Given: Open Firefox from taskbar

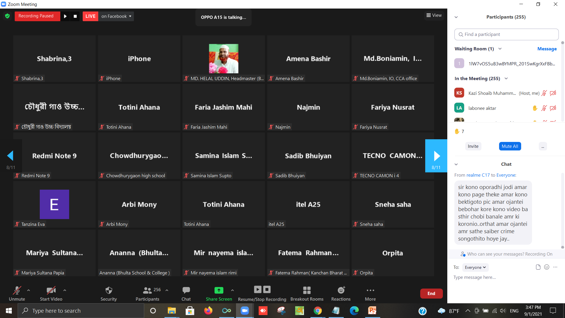Looking at the screenshot, I should click(208, 311).
